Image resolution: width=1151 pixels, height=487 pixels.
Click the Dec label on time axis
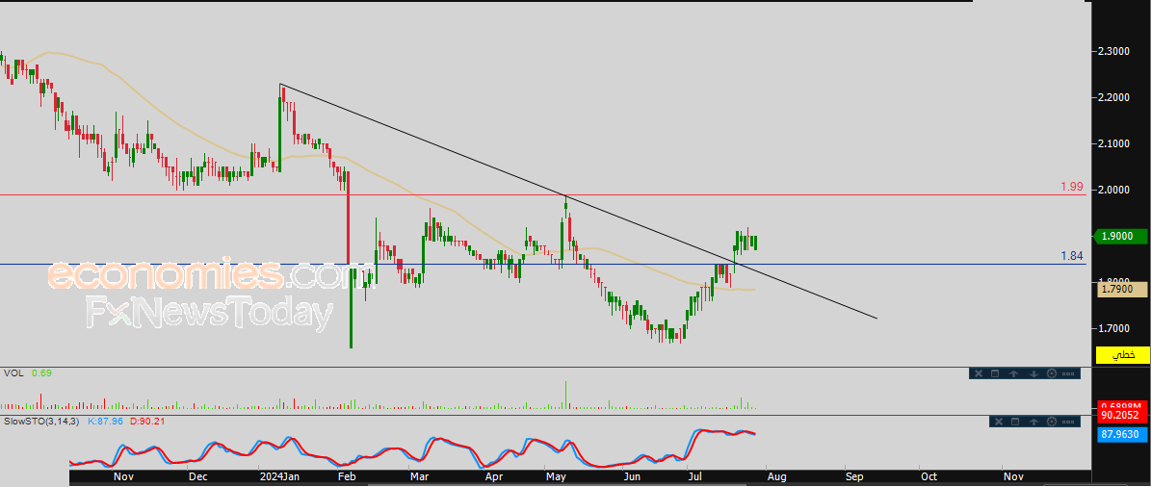pyautogui.click(x=197, y=476)
